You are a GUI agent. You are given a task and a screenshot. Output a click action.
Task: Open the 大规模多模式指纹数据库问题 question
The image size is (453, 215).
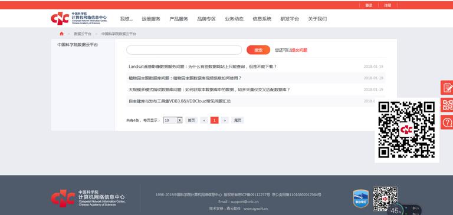pos(209,90)
